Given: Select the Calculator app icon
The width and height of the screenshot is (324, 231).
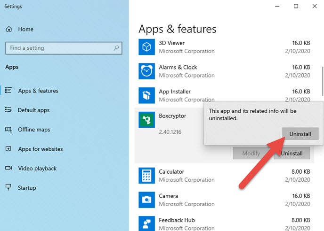Looking at the screenshot, I should (x=146, y=176).
